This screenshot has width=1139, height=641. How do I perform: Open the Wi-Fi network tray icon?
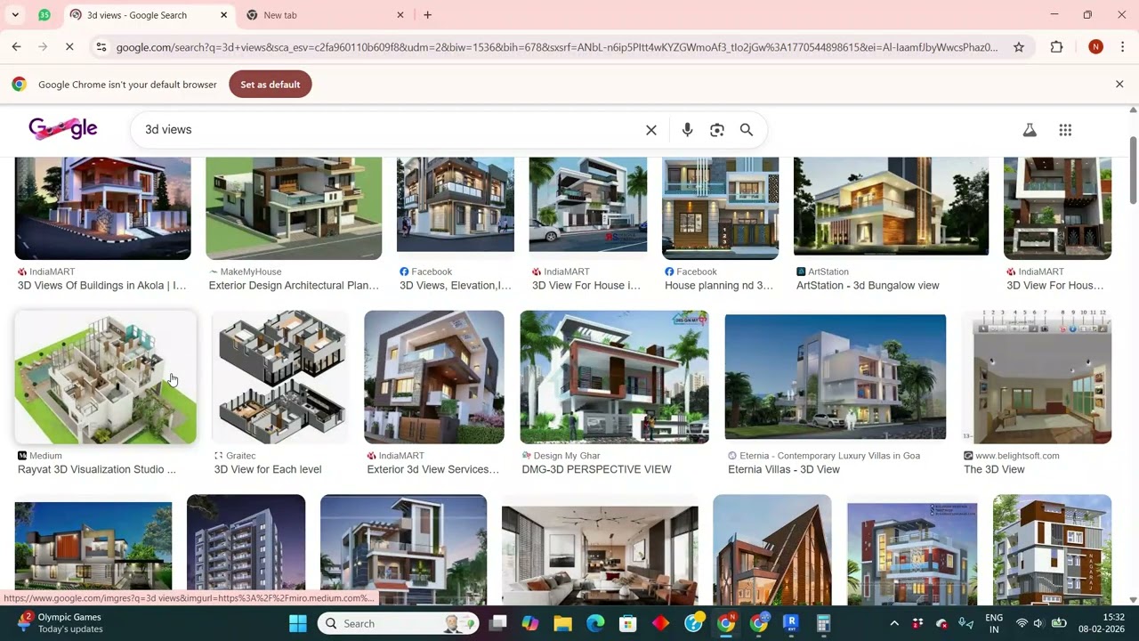tap(1022, 623)
